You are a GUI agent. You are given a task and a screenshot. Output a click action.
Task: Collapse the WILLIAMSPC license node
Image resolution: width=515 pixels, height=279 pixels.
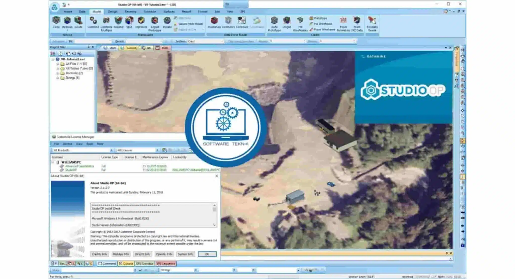click(53, 162)
